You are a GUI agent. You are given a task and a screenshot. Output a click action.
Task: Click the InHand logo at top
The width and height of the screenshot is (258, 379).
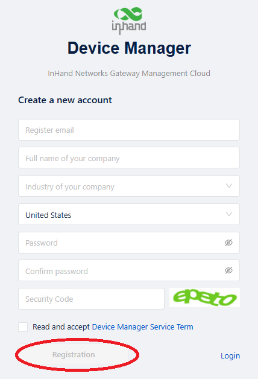click(x=129, y=21)
